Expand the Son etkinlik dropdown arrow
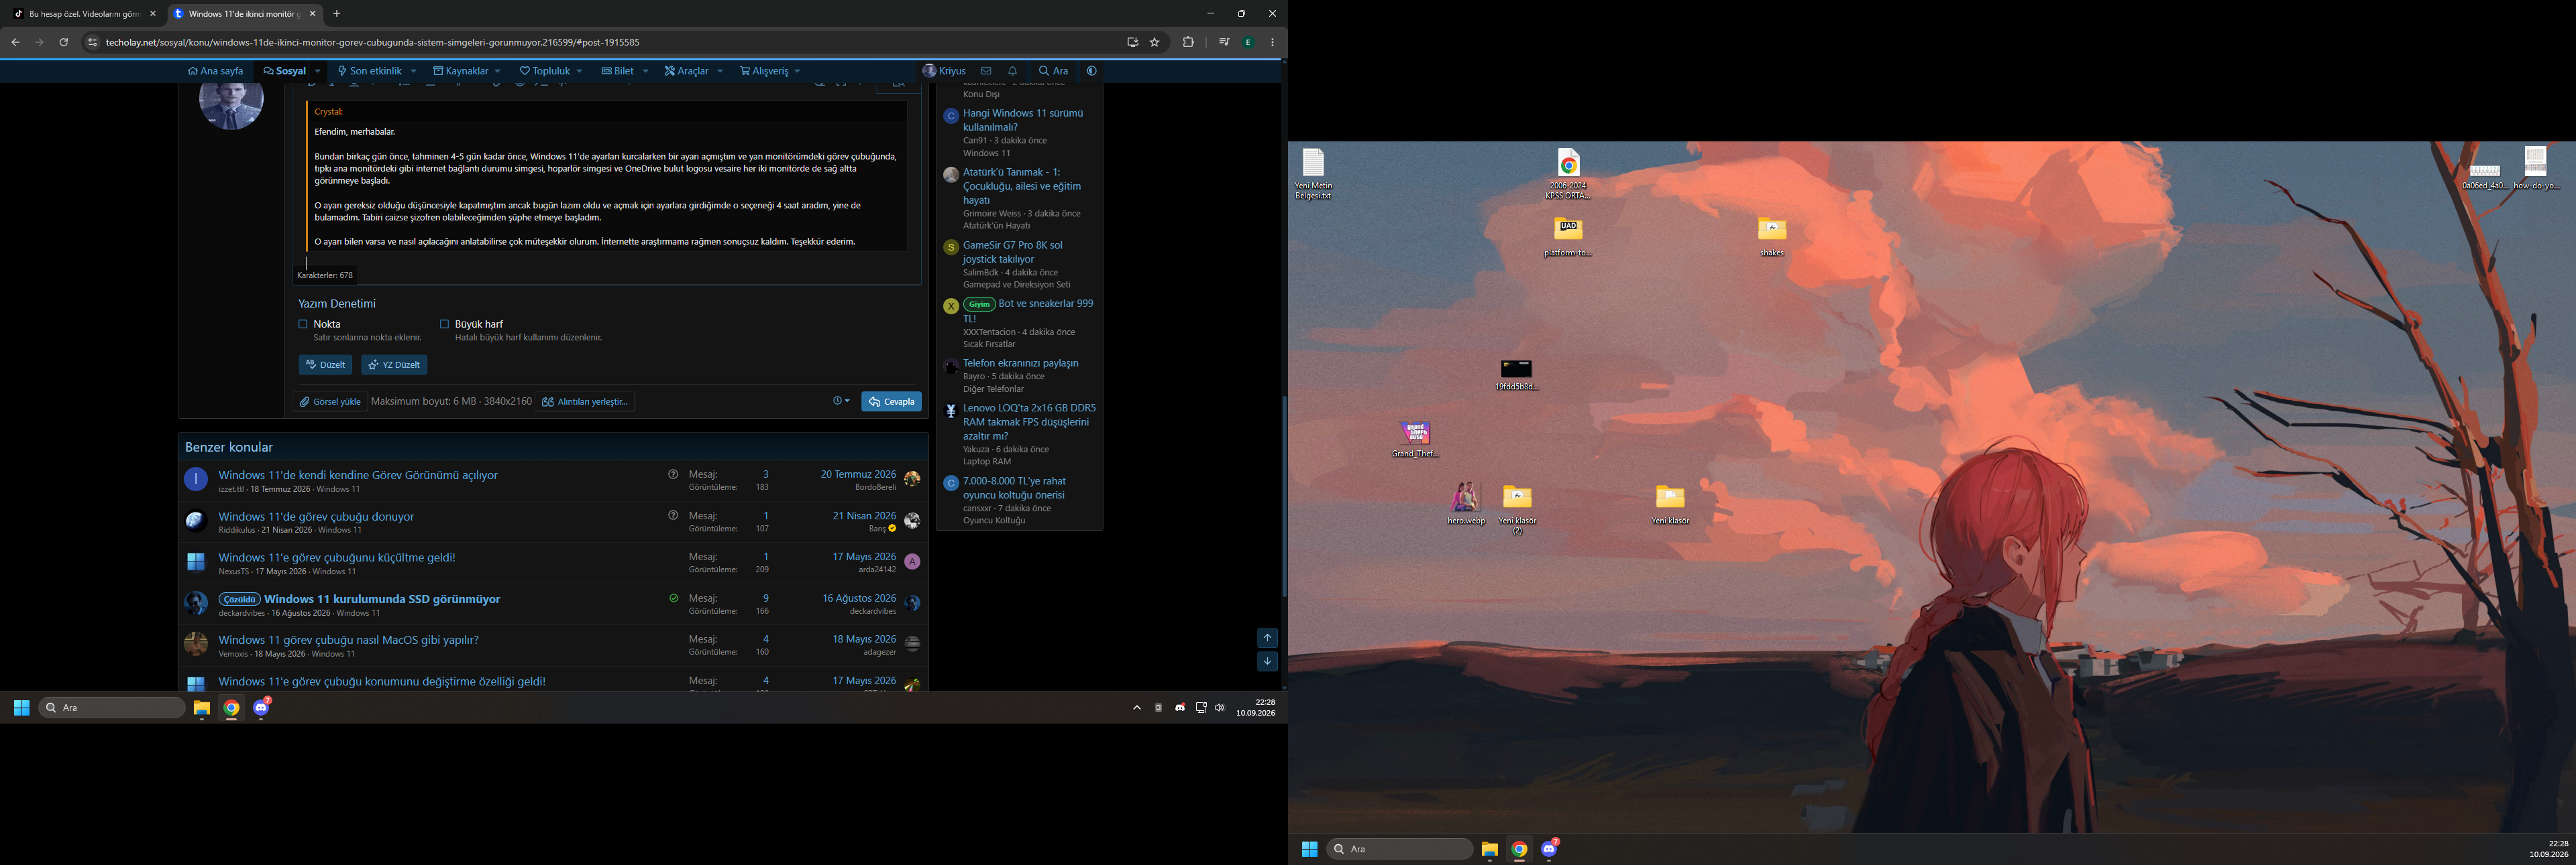Screen dimensions: 2576x865 click(x=413, y=71)
